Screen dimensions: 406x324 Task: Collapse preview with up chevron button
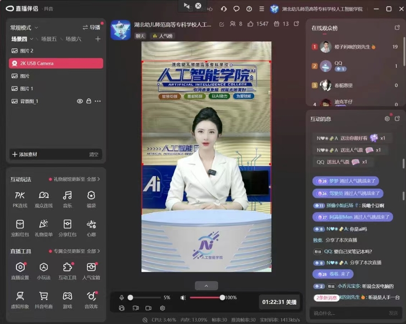(x=206, y=286)
